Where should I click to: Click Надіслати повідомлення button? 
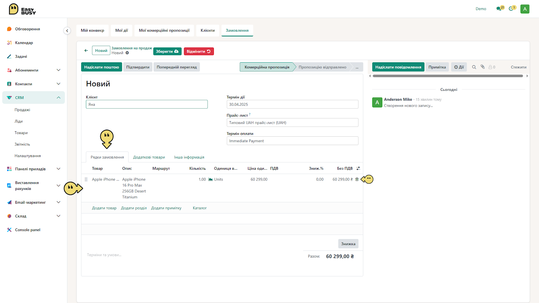point(398,67)
